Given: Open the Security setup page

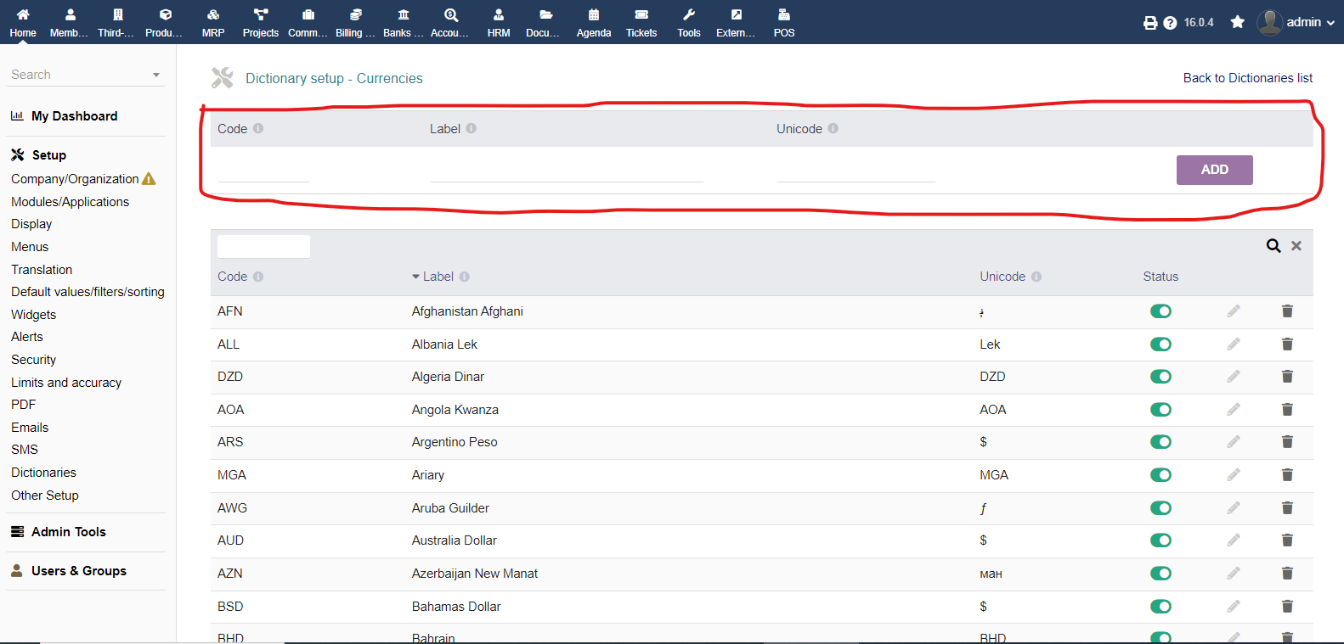Looking at the screenshot, I should pyautogui.click(x=33, y=360).
